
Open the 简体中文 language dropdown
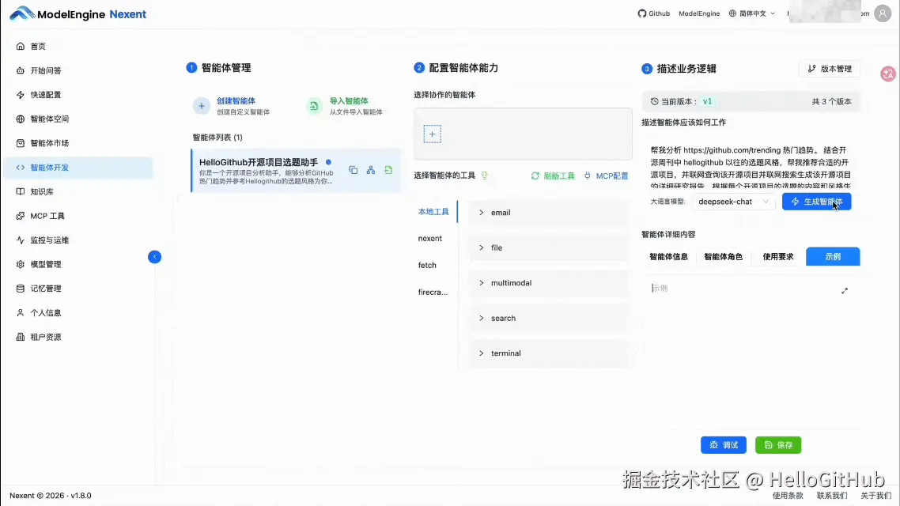point(752,13)
